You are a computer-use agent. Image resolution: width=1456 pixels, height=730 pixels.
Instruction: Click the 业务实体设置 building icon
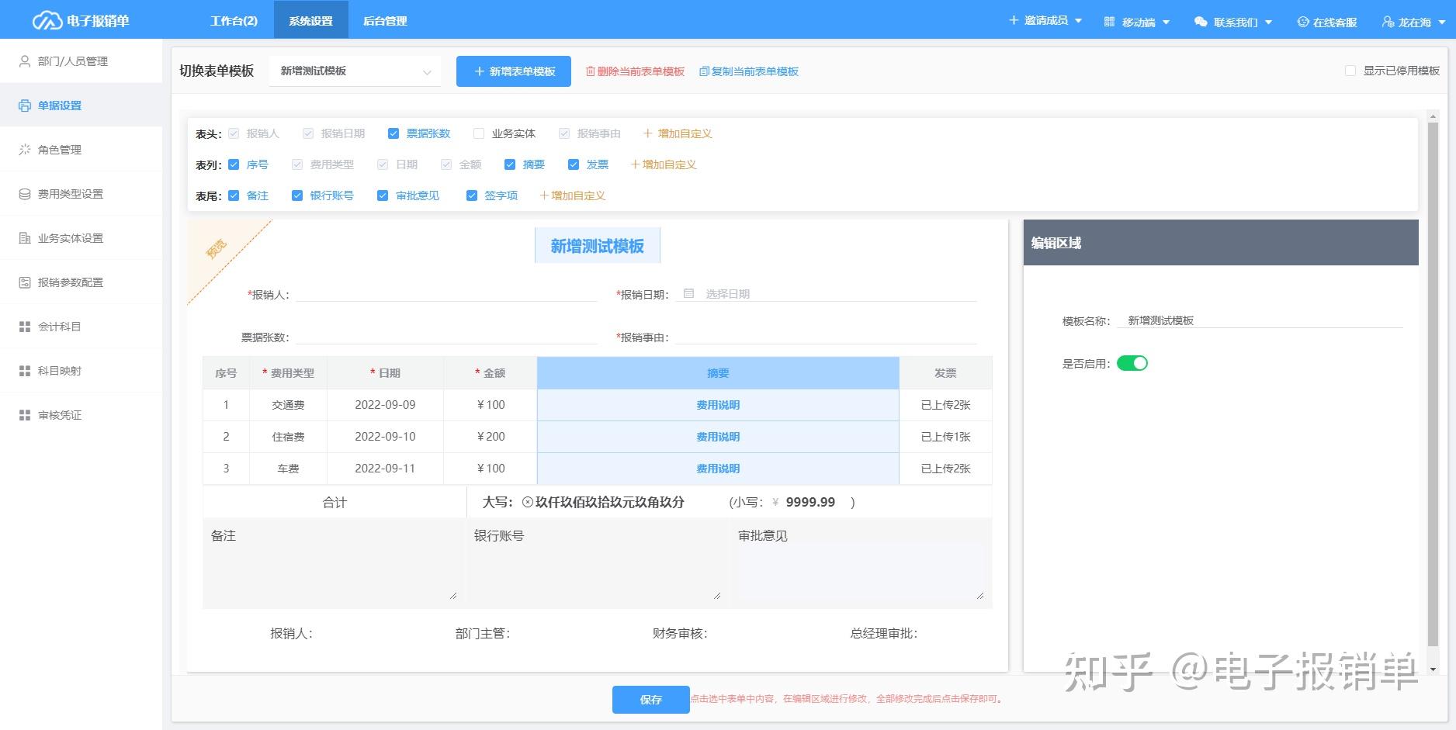tap(25, 238)
